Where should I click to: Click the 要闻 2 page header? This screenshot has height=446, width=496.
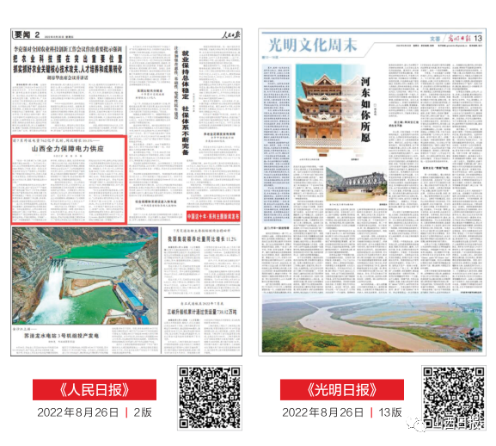click(x=28, y=34)
